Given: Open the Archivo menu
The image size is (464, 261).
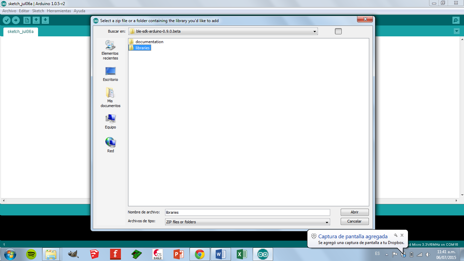Looking at the screenshot, I should pos(9,11).
